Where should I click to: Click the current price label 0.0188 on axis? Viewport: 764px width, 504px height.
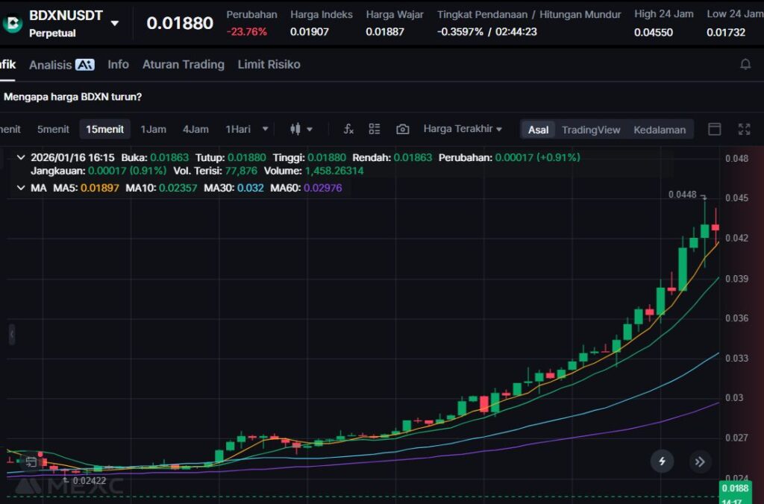[x=734, y=488]
